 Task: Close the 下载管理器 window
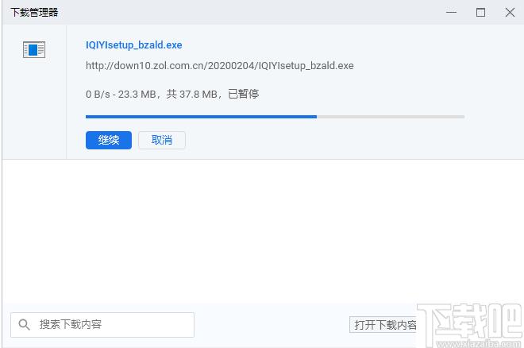(x=510, y=13)
